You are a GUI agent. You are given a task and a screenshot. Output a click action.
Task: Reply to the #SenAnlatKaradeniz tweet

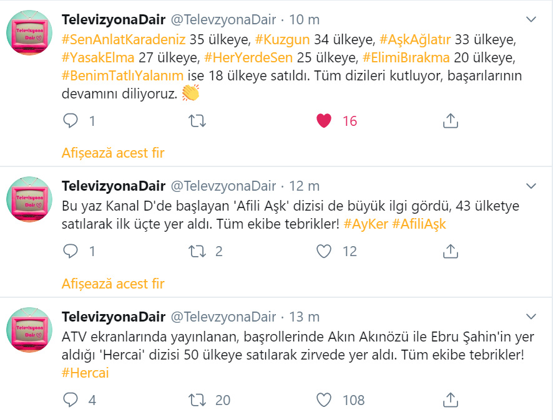coord(71,121)
